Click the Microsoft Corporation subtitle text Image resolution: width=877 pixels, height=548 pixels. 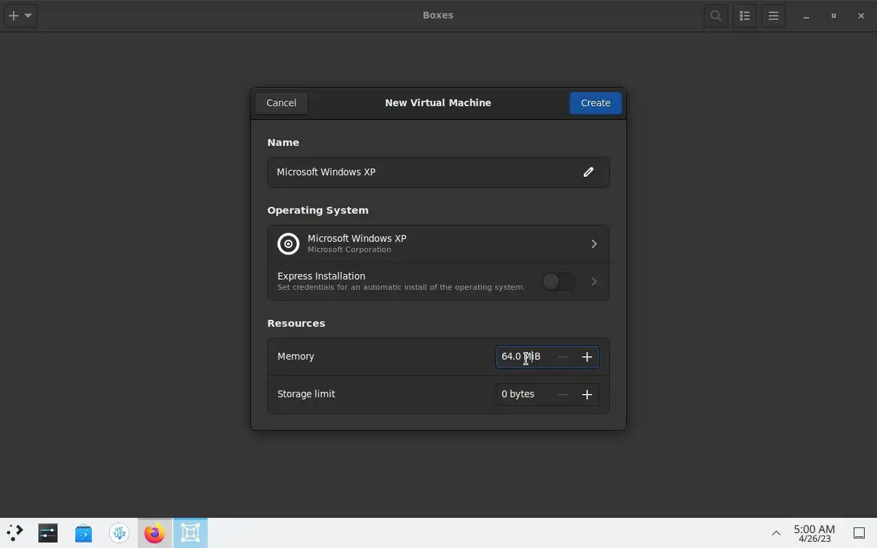[349, 249]
